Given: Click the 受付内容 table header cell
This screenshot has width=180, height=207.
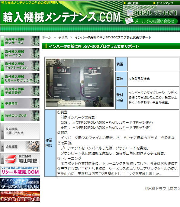Looking at the screenshot, I should pos(121,98).
